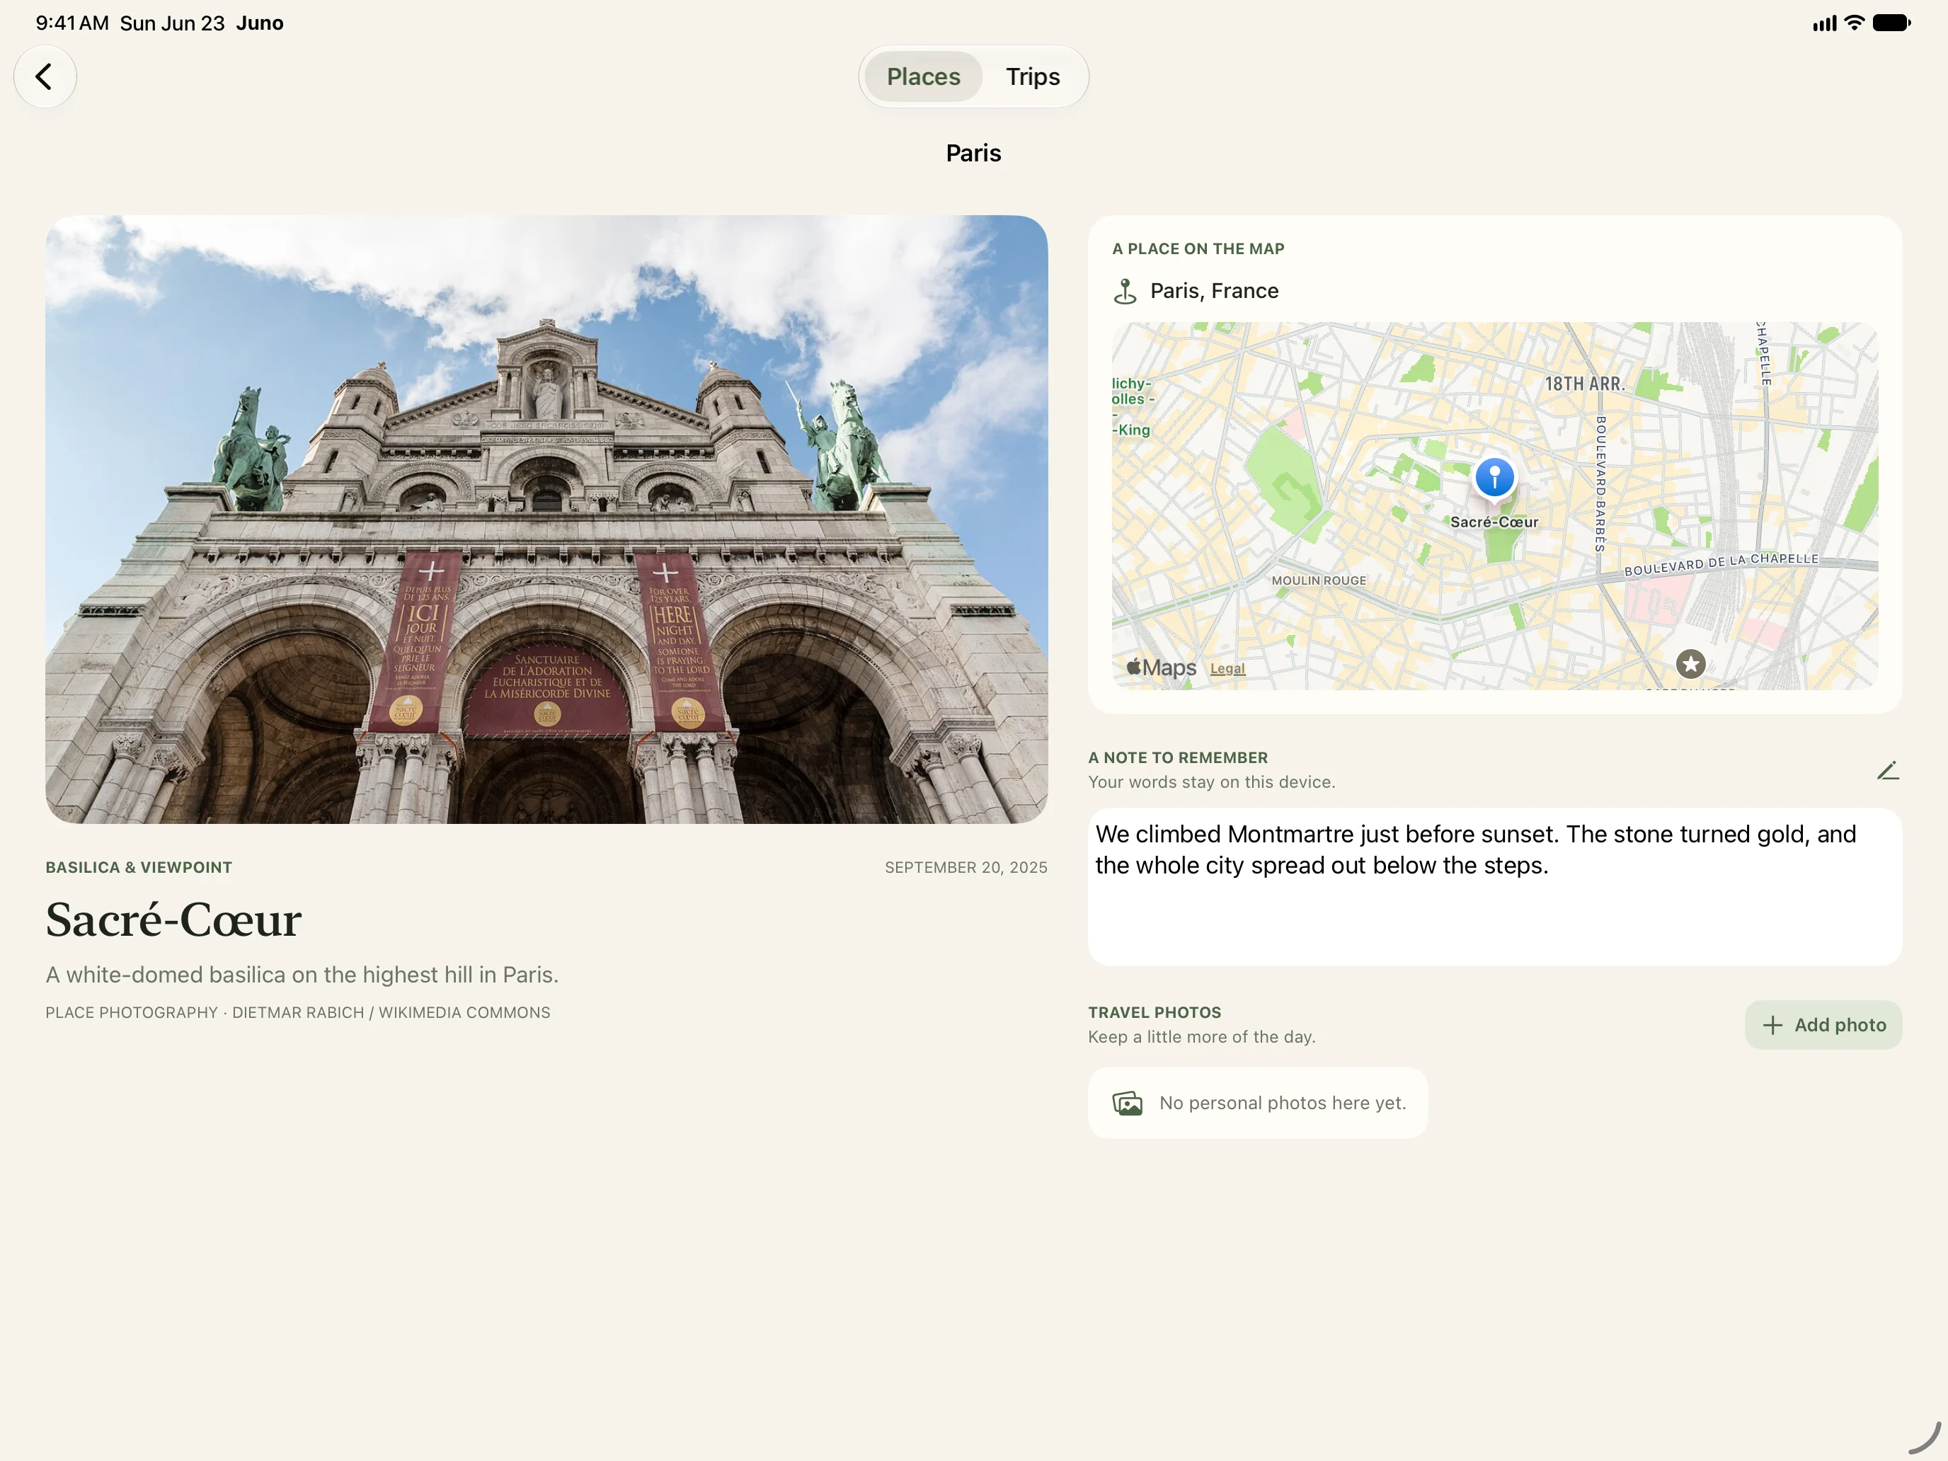Click the 'TRAVEL PHOTOS' section heading
This screenshot has height=1461, width=1948.
pyautogui.click(x=1155, y=1013)
